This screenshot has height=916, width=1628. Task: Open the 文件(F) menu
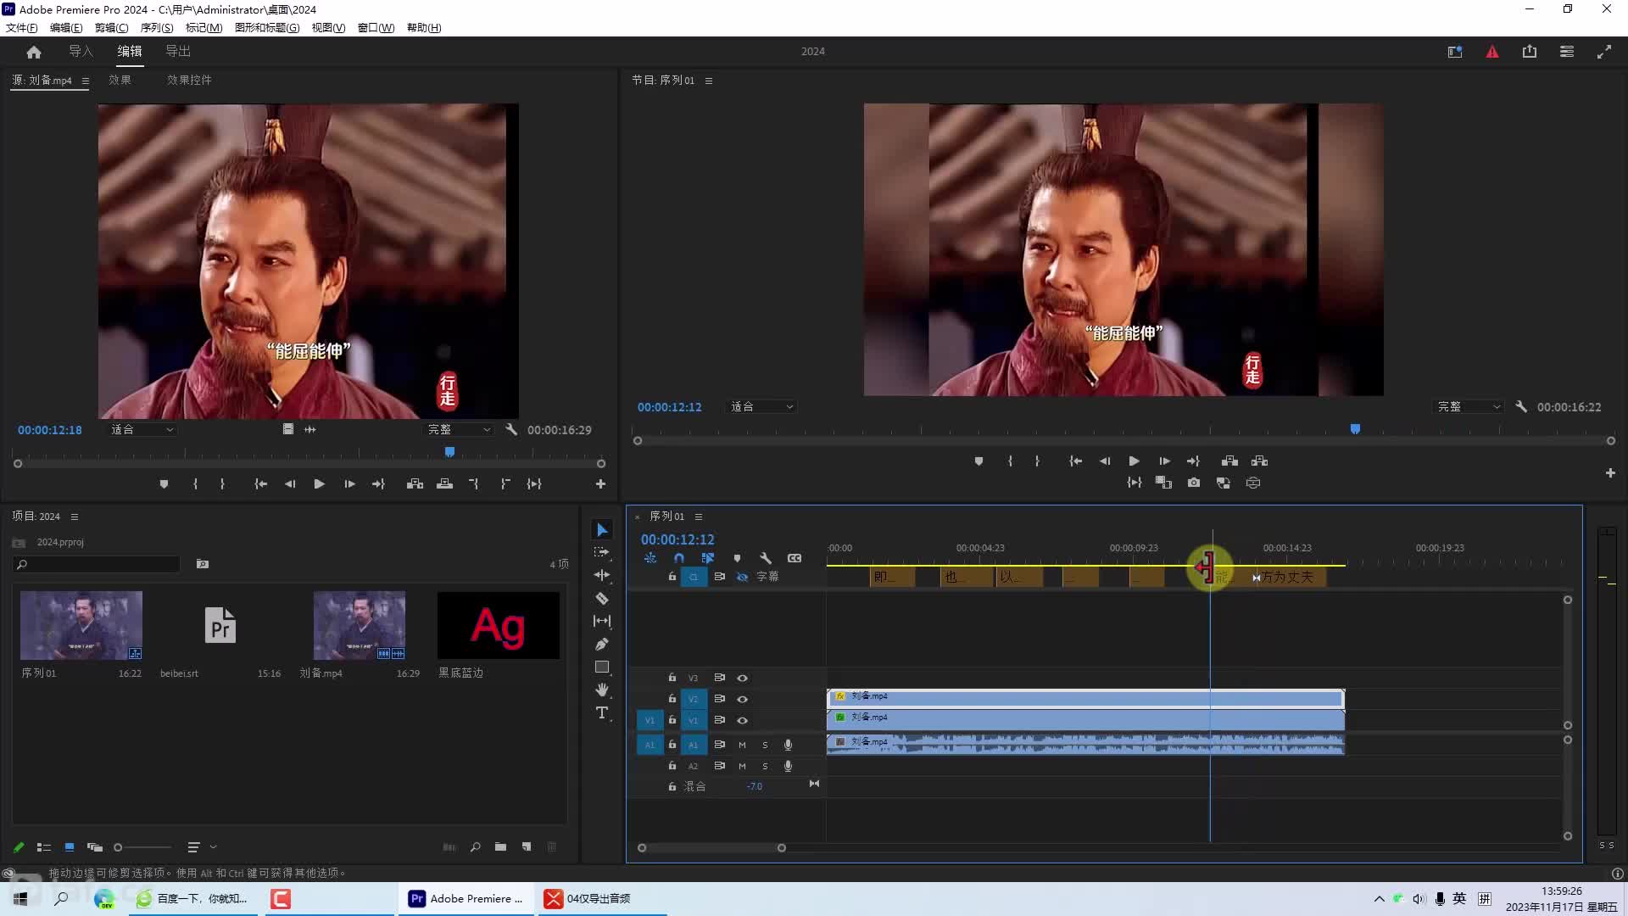coord(21,28)
